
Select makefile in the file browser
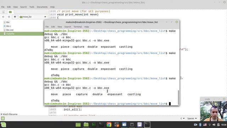coord(10,34)
